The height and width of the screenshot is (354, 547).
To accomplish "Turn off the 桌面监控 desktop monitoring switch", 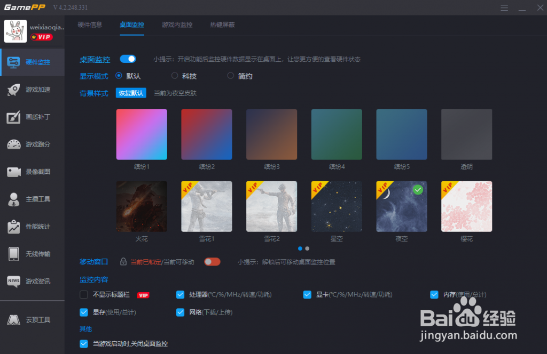I will pyautogui.click(x=128, y=59).
